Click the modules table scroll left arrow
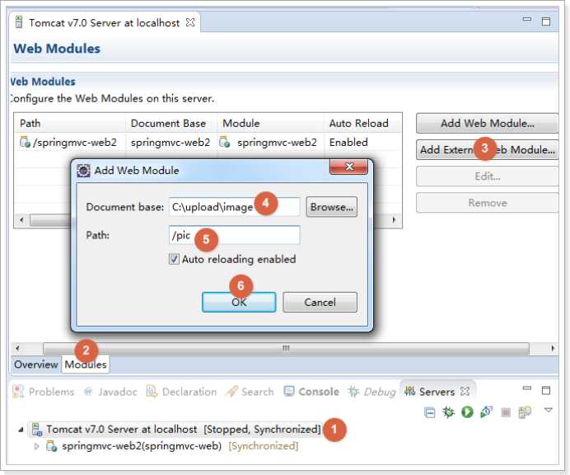Viewport: 570px width, 475px height. [x=22, y=220]
